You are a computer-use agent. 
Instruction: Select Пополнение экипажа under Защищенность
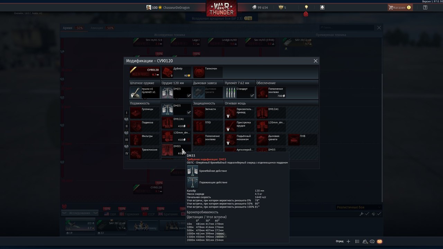click(x=208, y=139)
